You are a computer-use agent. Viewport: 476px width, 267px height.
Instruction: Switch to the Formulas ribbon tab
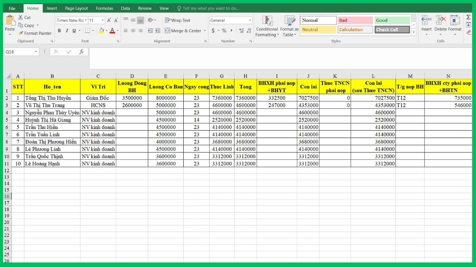coord(104,8)
